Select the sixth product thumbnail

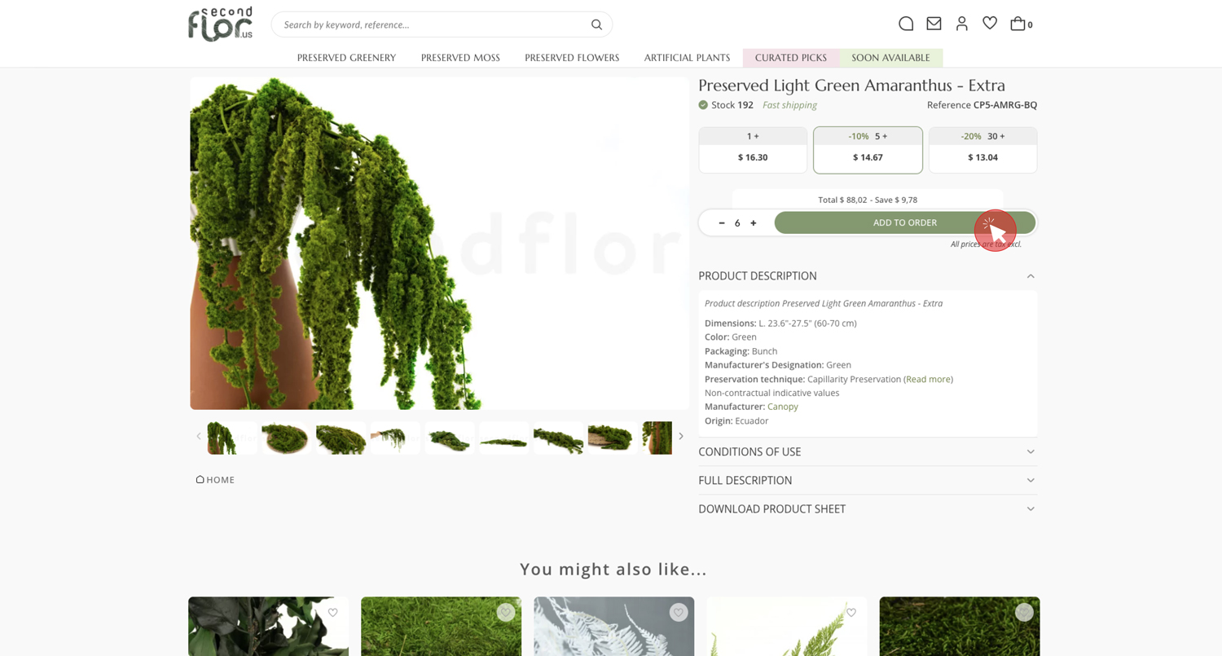click(503, 438)
